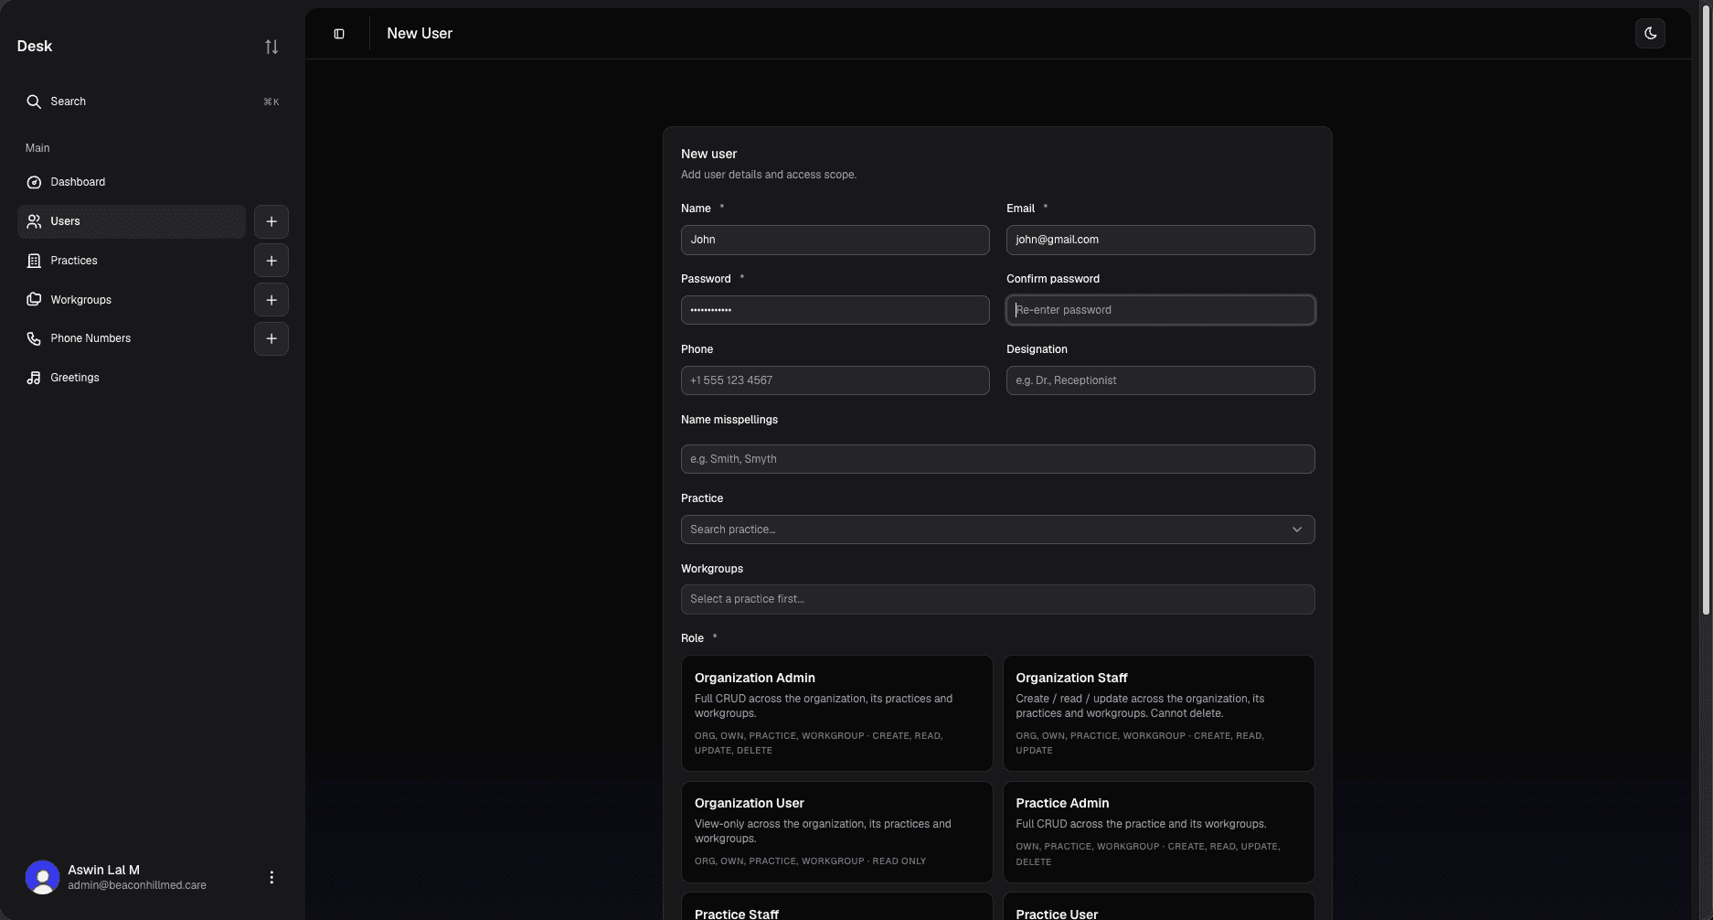Screen dimensions: 1713x920
Task: Choose the Practice Admin role
Action: click(x=1158, y=831)
